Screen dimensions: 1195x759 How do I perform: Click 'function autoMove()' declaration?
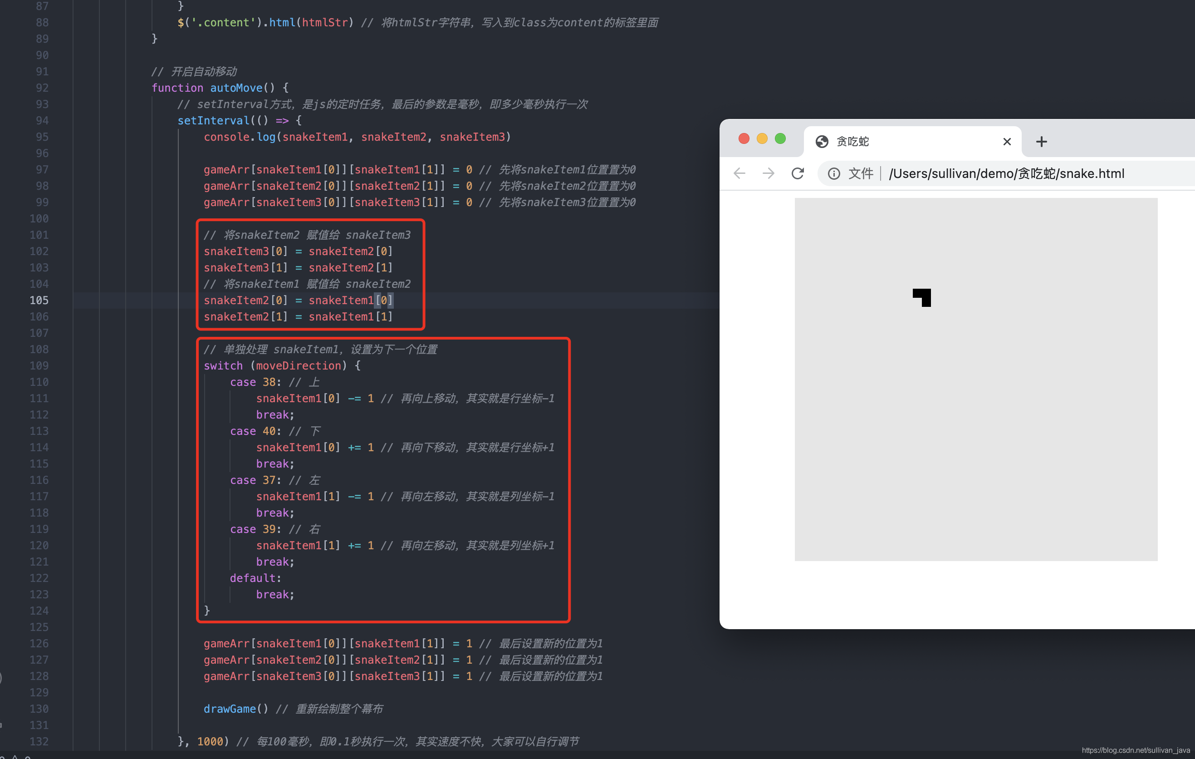[x=220, y=88]
